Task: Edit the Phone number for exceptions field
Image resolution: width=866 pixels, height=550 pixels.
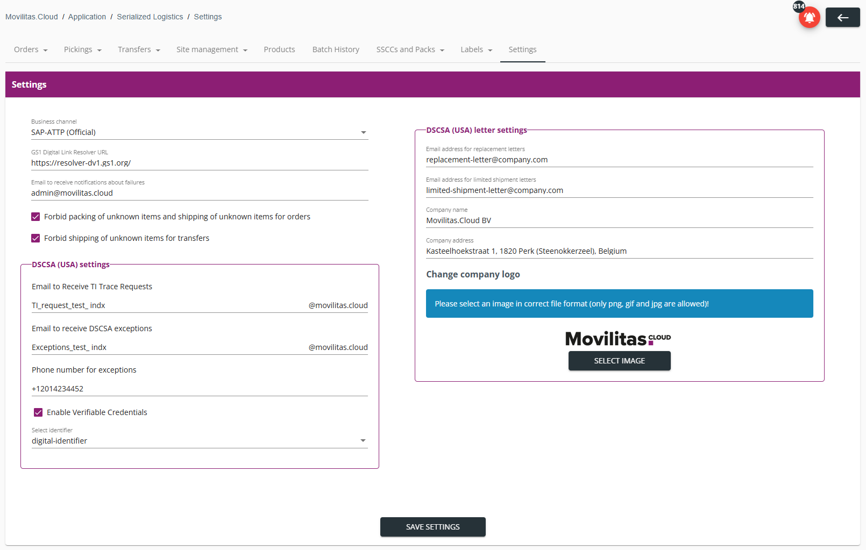Action: tap(200, 389)
